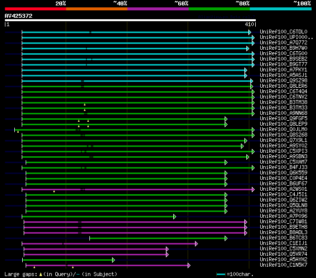Open the UniRef100_A7Q772 hit label
Image resolution: width=316 pixels, height=278 pixels.
[x=283, y=43]
